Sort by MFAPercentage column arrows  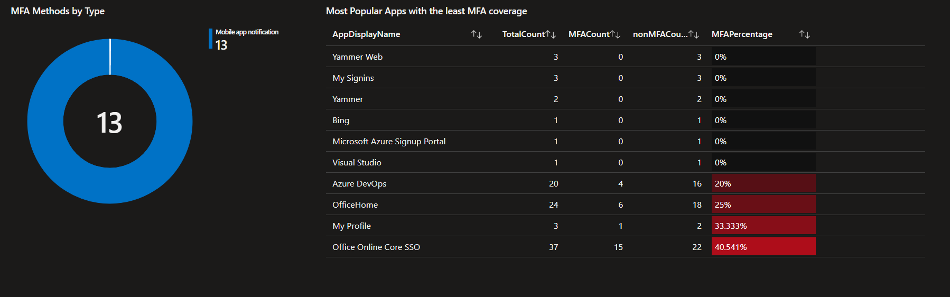805,34
